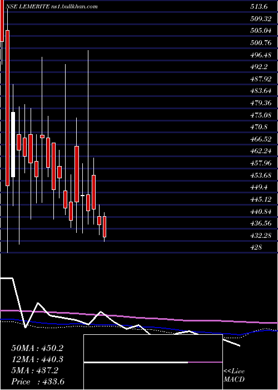Viewport: 278px width, 390px height.
Task: Click the 436.56 price axis label
Action: [x=261, y=223]
